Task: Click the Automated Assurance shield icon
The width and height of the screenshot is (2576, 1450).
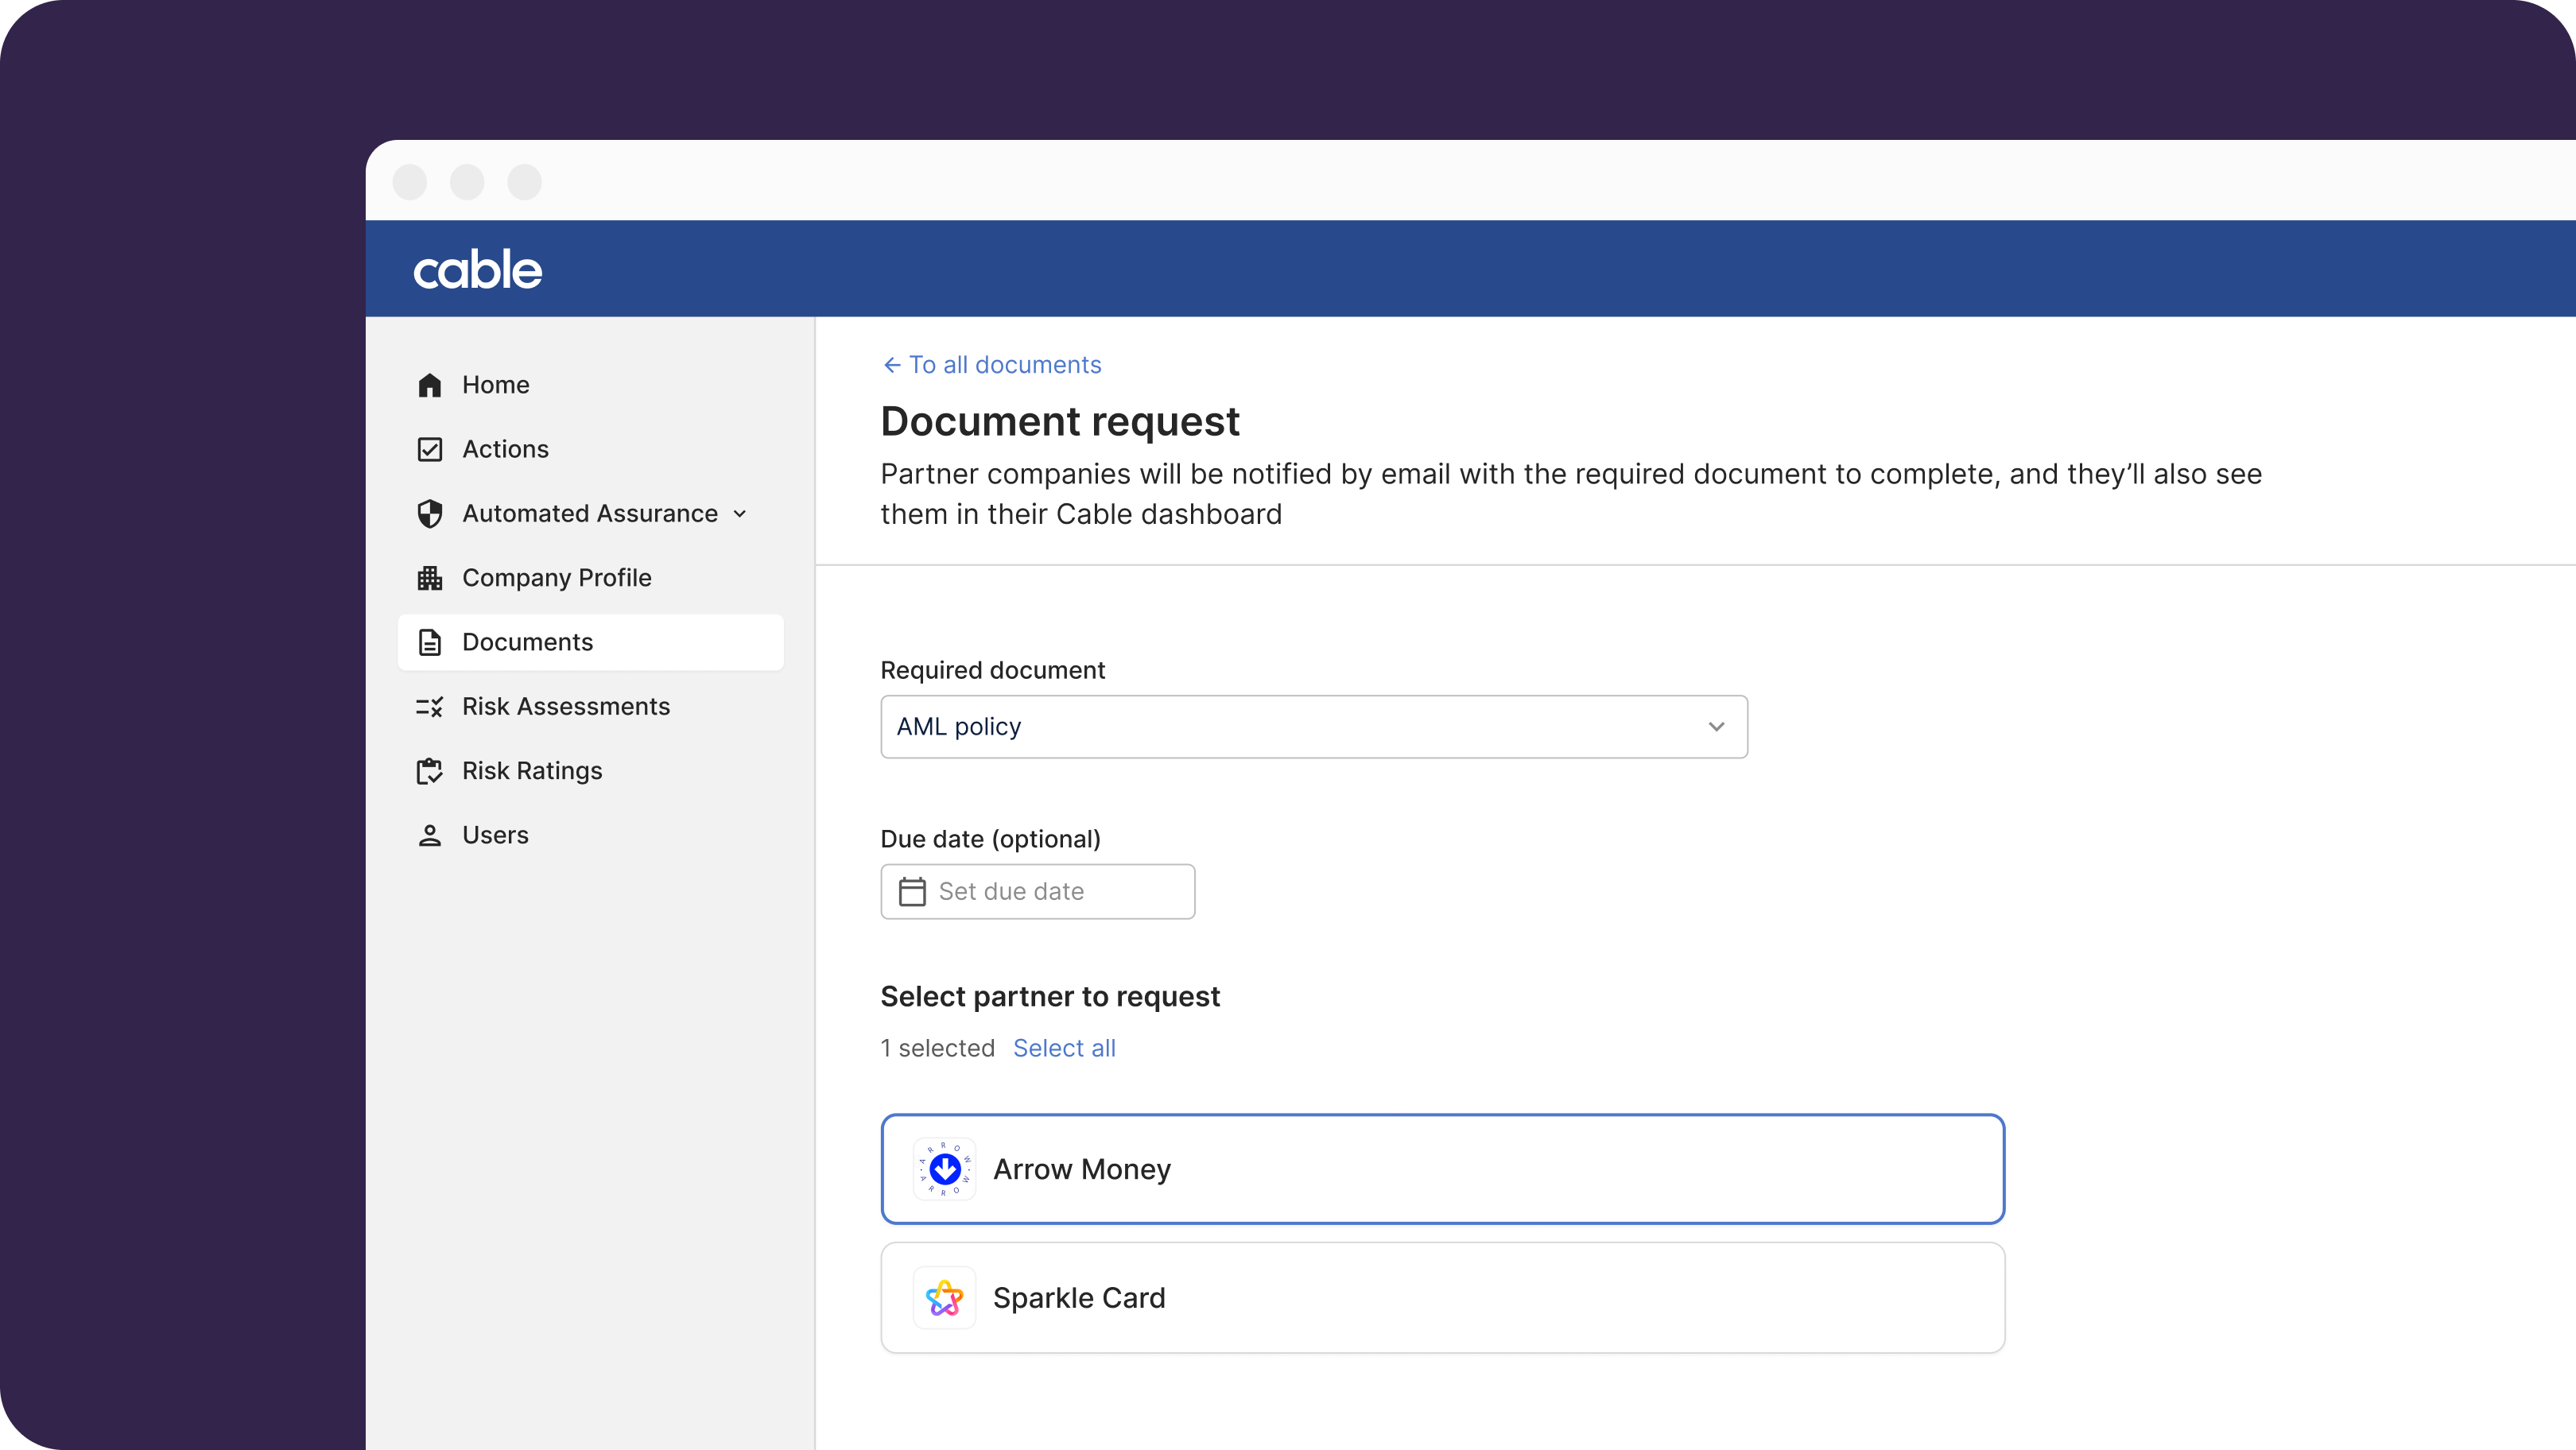Action: coord(430,514)
